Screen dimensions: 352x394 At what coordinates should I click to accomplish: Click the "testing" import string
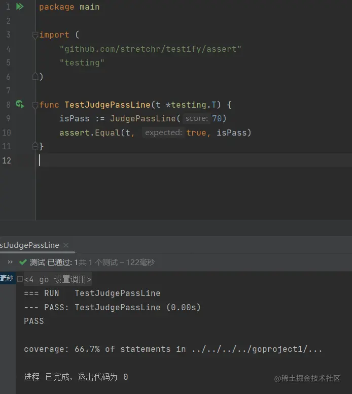coord(82,62)
